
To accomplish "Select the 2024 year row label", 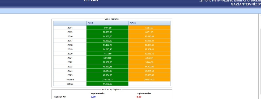I will click(x=70, y=71).
